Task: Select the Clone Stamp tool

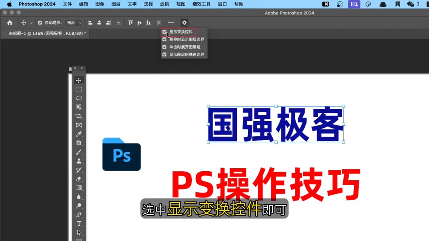Action: coord(79,161)
